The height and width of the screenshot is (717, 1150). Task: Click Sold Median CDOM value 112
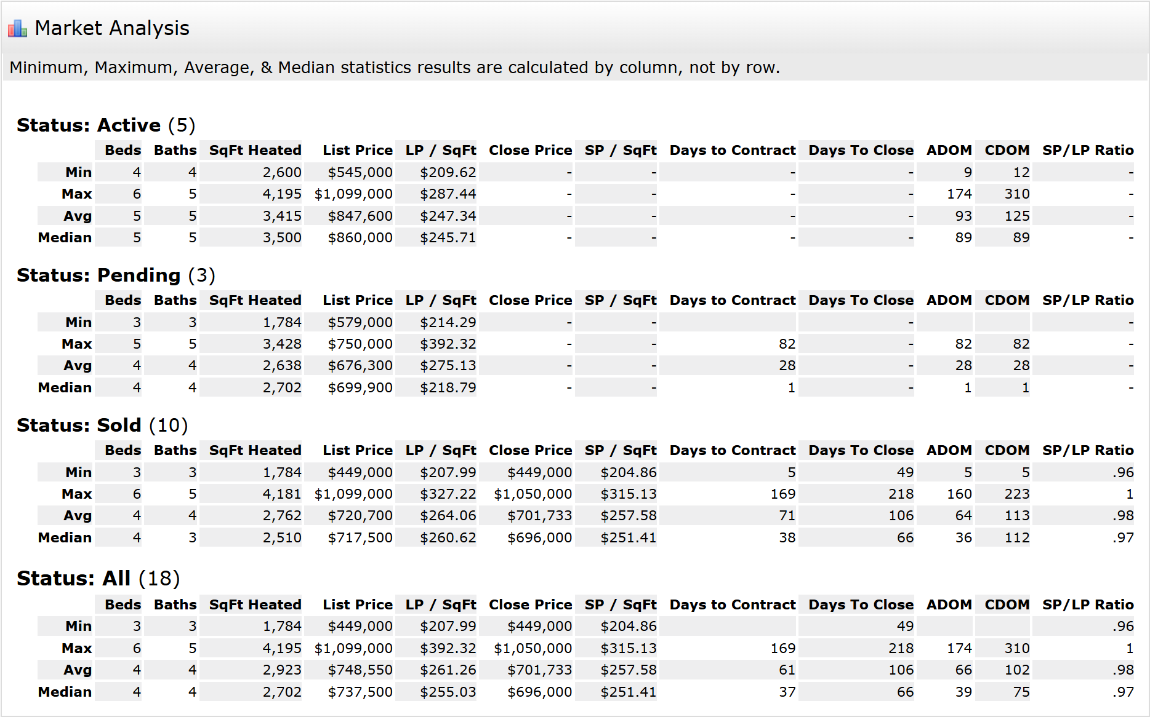1017,537
